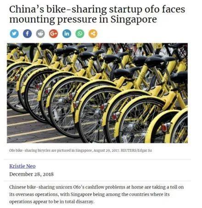Click the phrase mounting pressure in headline

click(x=53, y=20)
